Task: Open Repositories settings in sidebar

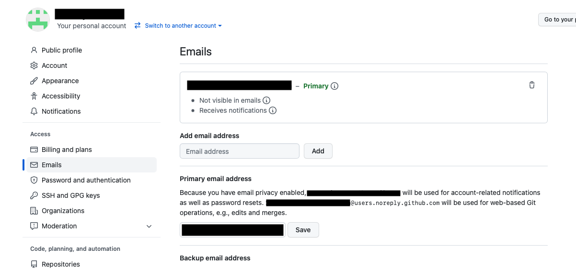Action: click(x=60, y=264)
